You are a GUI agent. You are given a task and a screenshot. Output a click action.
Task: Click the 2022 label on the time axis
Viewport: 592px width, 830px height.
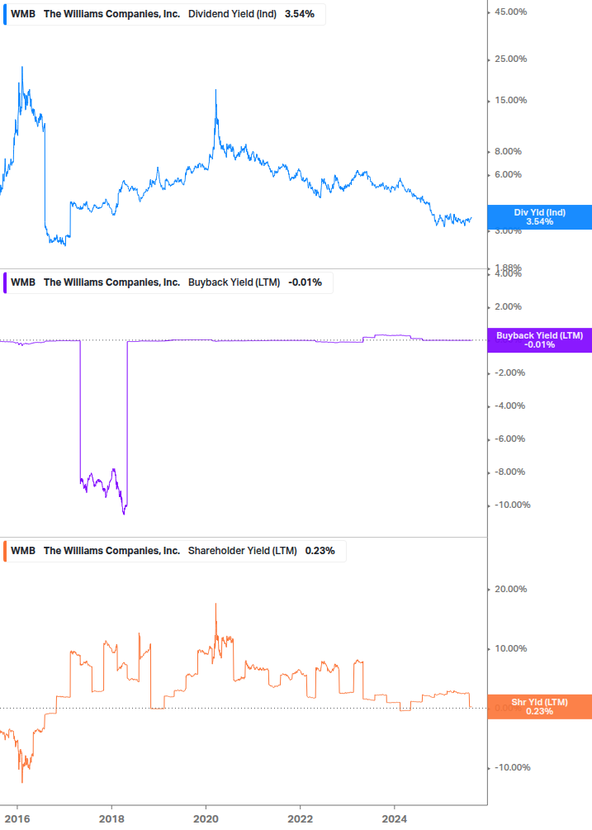click(x=300, y=819)
